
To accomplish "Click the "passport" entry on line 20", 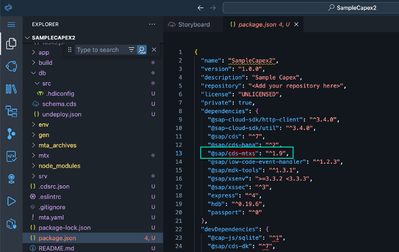I will click(x=224, y=212).
